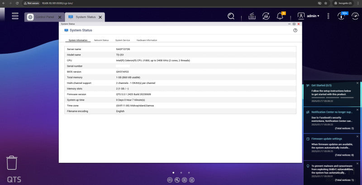Go to the first desktop page dot
Screen dimensions: 362x185
(x=173, y=172)
